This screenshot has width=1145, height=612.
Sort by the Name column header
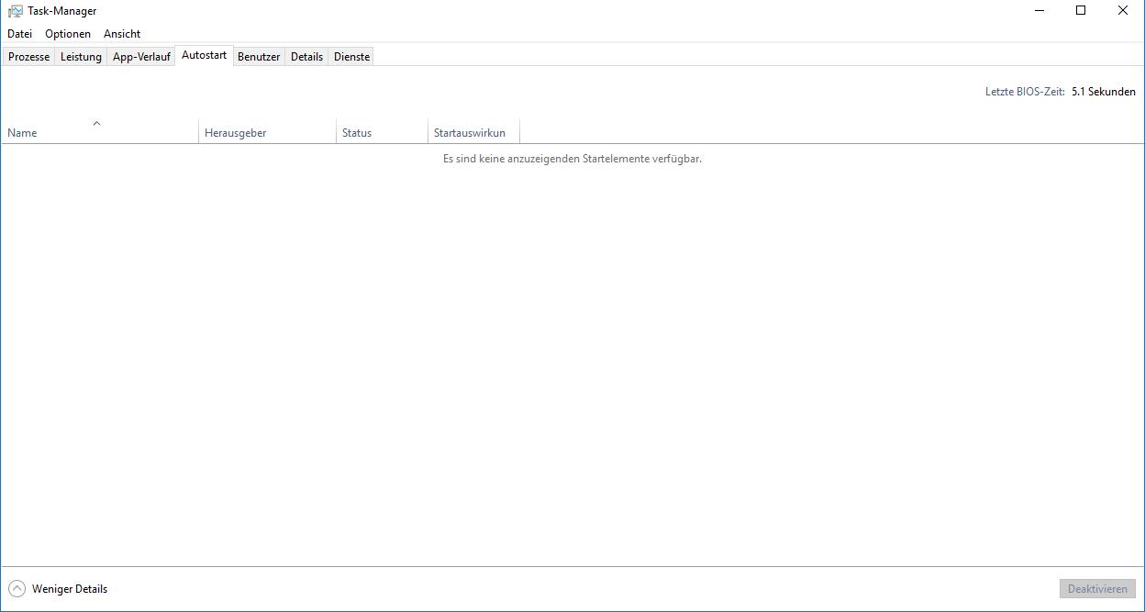(x=99, y=131)
